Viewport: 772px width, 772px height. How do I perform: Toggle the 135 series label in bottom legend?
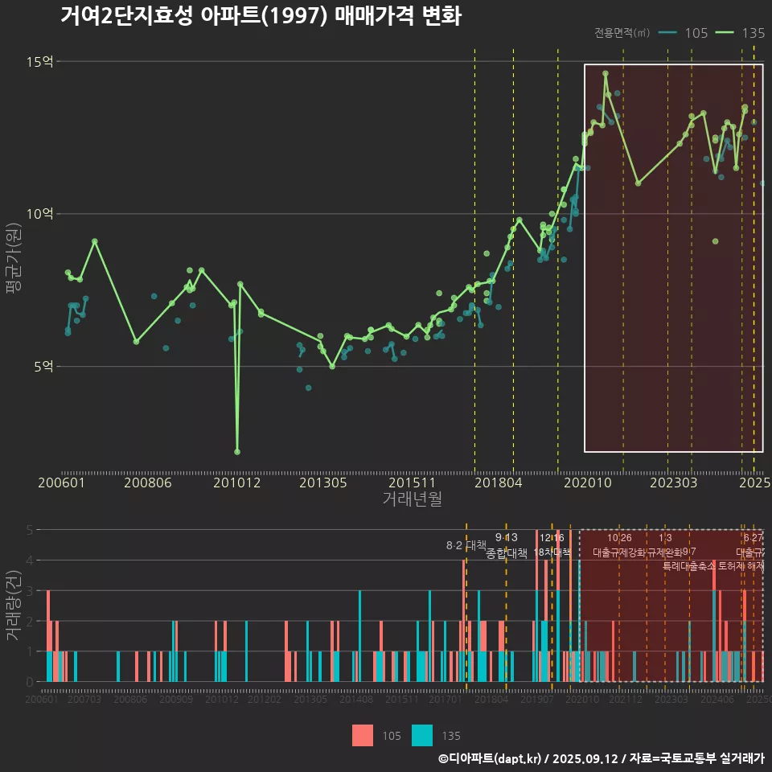(451, 736)
